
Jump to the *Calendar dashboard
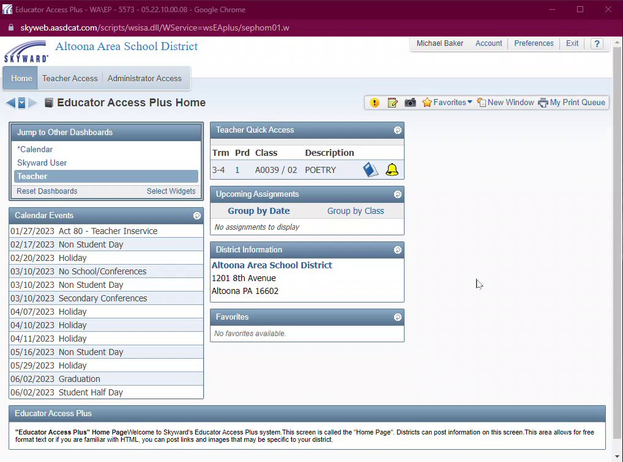35,150
